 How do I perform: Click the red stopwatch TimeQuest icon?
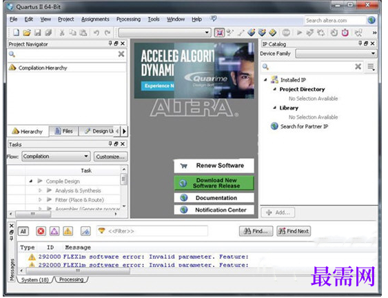tap(345, 32)
